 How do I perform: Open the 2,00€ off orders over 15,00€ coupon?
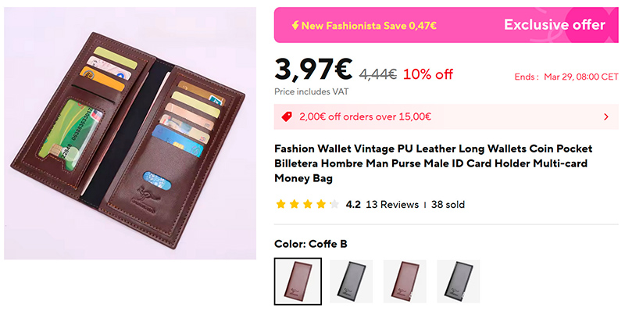365,117
